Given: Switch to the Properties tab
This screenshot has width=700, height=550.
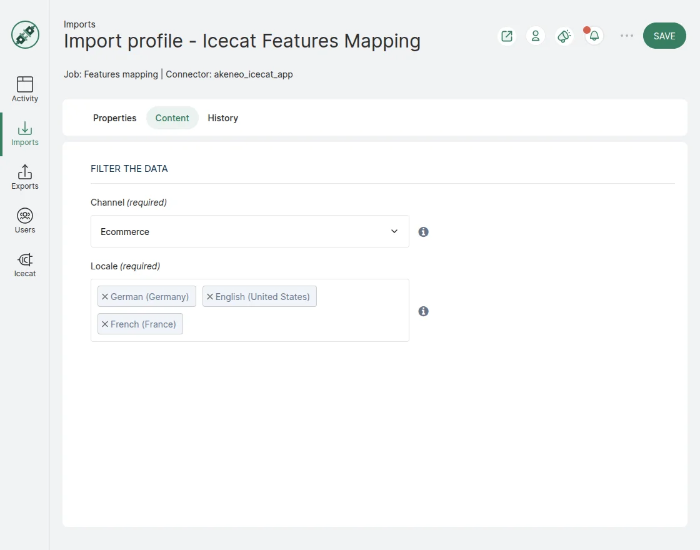Looking at the screenshot, I should pyautogui.click(x=114, y=117).
